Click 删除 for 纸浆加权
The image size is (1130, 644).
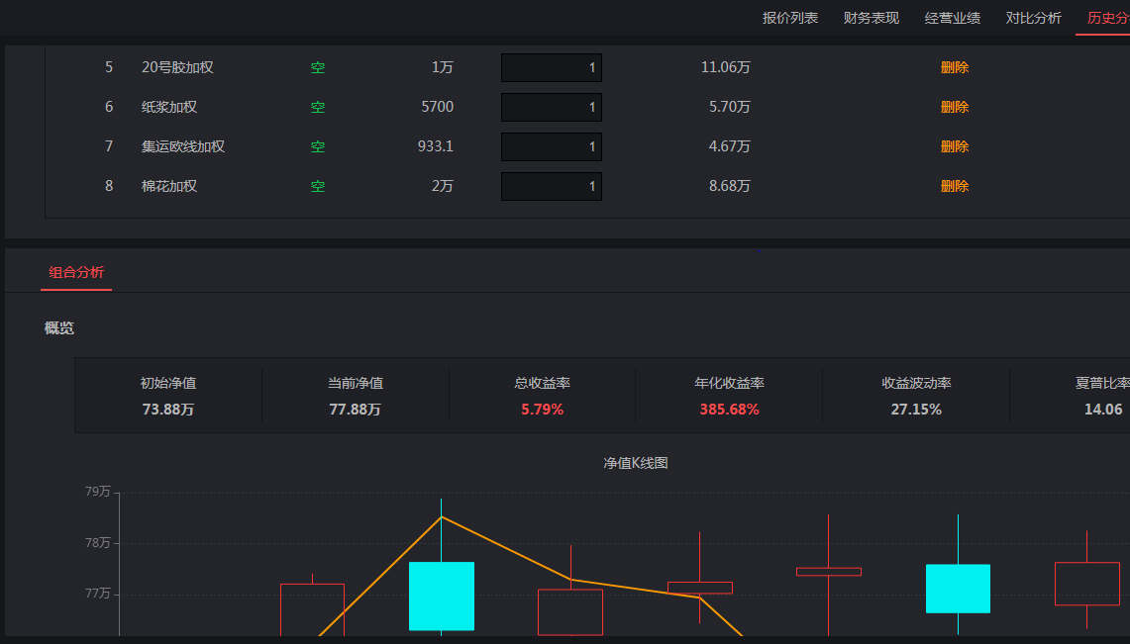(x=954, y=107)
